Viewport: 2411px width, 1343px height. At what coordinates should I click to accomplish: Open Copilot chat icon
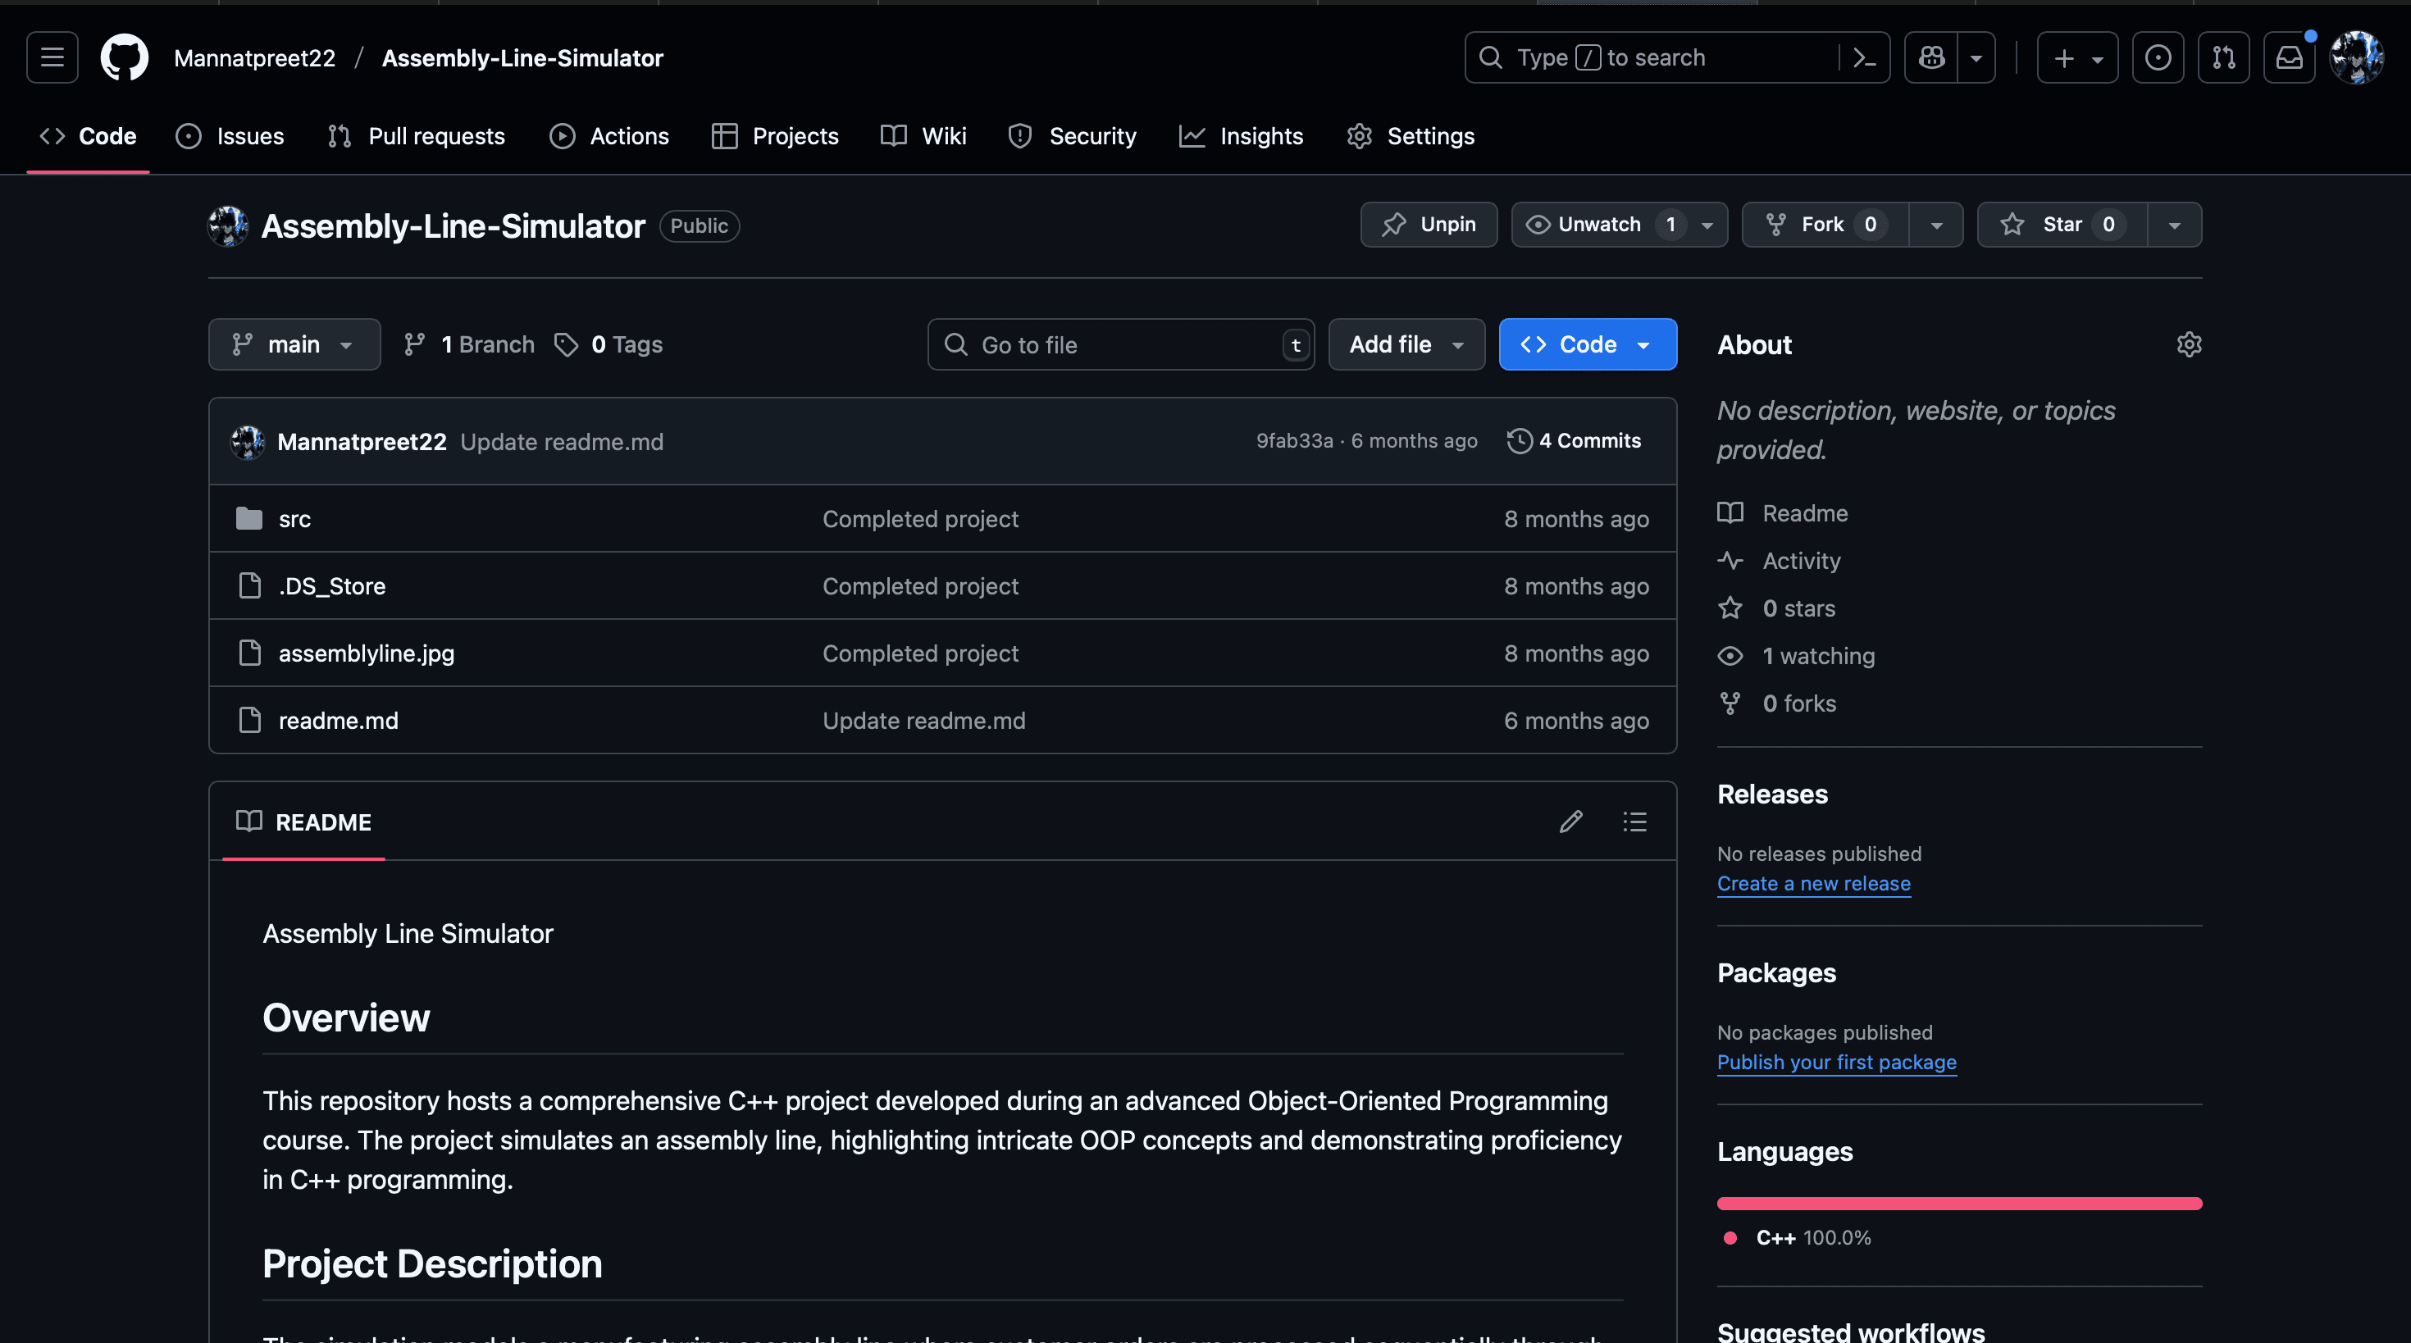[x=1931, y=58]
